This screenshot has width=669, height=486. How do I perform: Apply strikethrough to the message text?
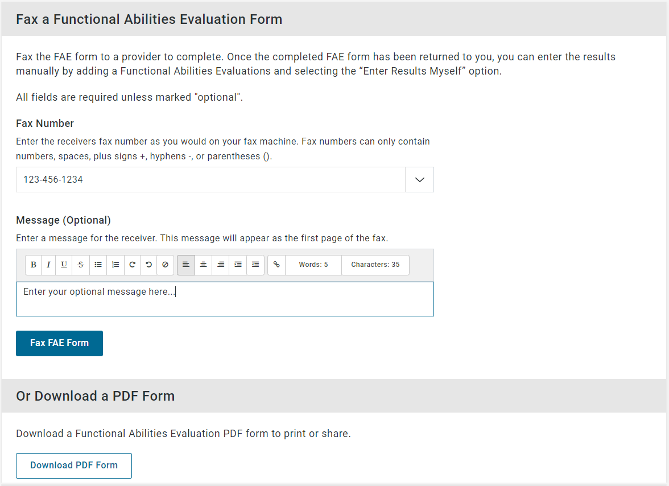81,265
